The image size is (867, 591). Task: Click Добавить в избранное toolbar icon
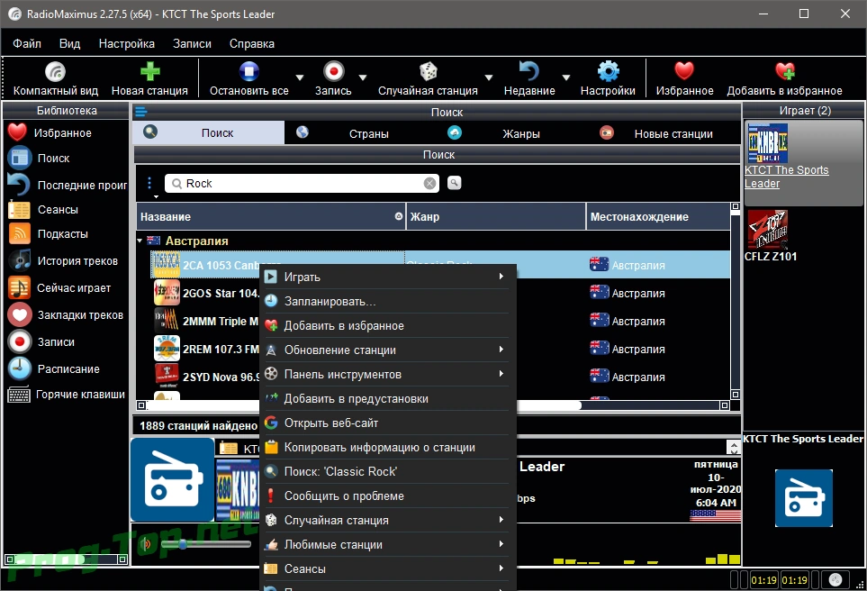784,71
